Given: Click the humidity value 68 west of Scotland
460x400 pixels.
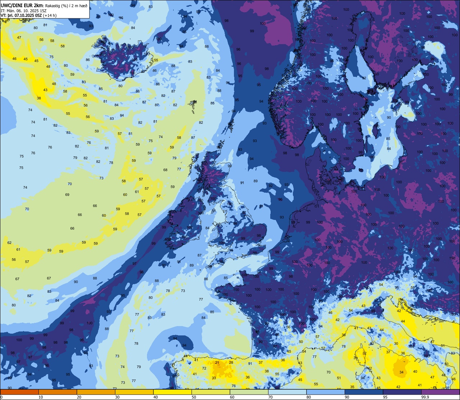Looking at the screenshot, I should 165,170.
